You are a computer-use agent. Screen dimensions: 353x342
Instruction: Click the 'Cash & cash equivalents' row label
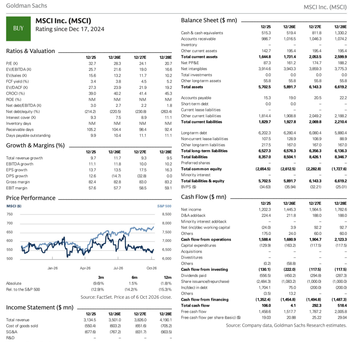pyautogui.click(x=202, y=33)
